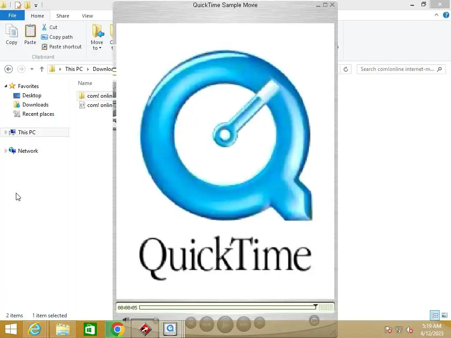Viewport: 451px width, 338px height.
Task: Select the com! online folder row
Action: tap(96, 96)
